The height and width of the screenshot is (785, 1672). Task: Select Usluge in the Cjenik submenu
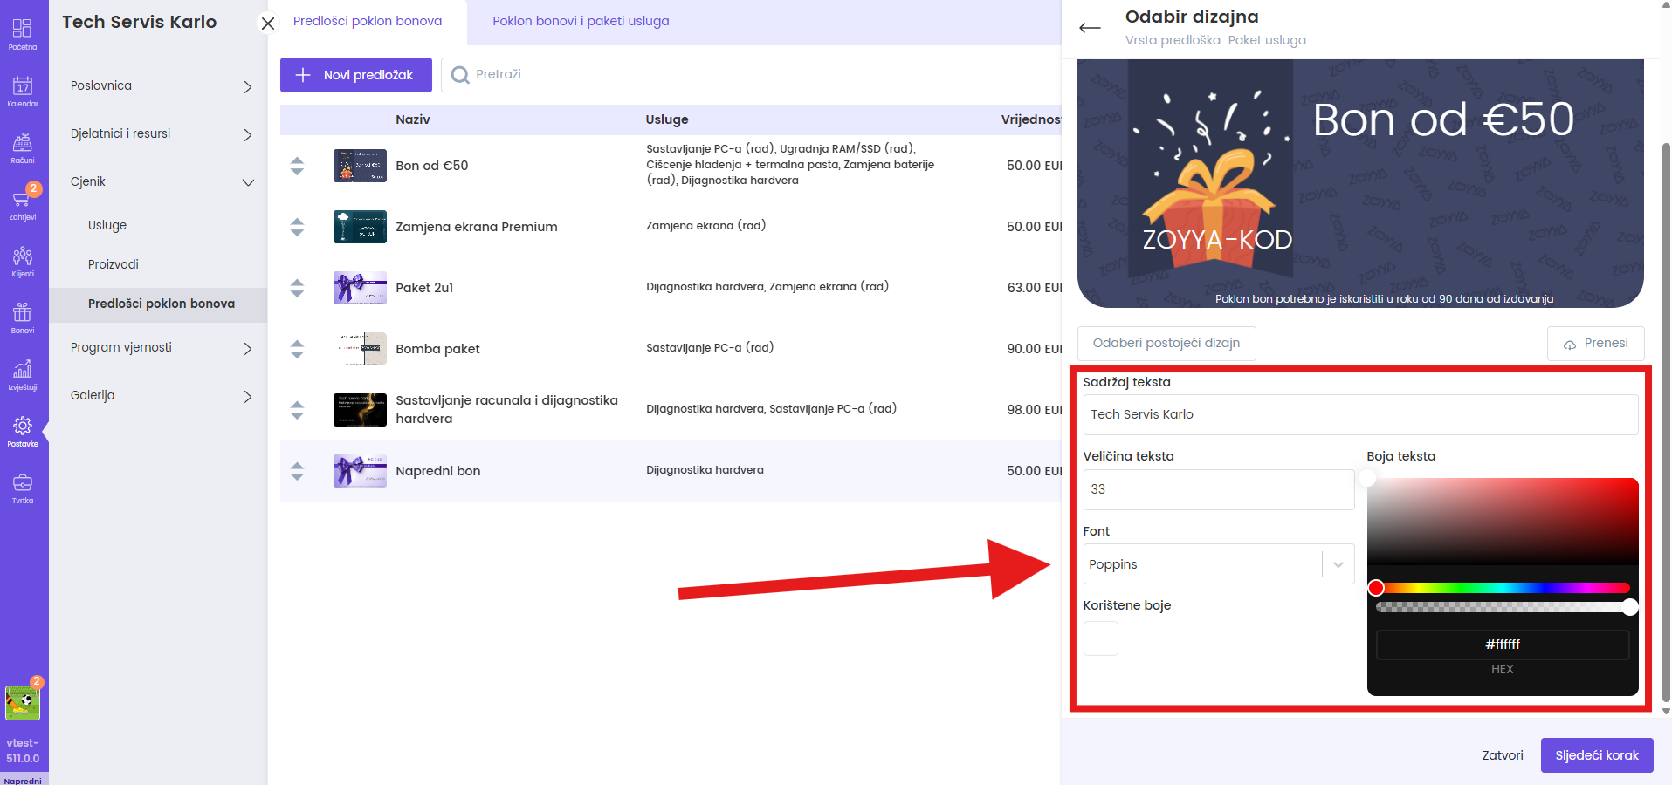[107, 225]
